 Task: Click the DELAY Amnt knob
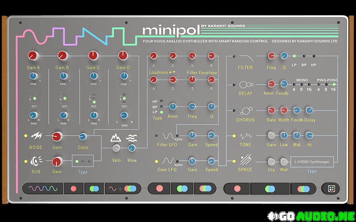coord(271,84)
